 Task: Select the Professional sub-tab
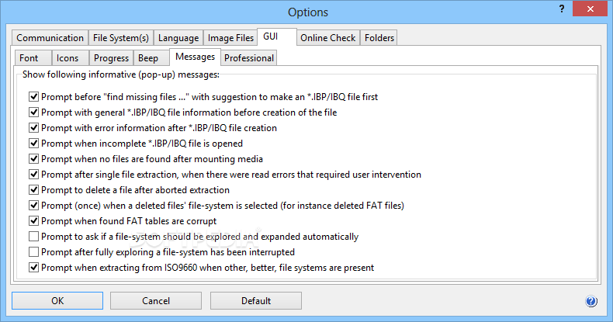pyautogui.click(x=248, y=58)
